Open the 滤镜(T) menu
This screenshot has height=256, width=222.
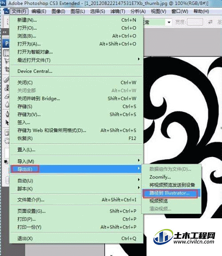118,11
